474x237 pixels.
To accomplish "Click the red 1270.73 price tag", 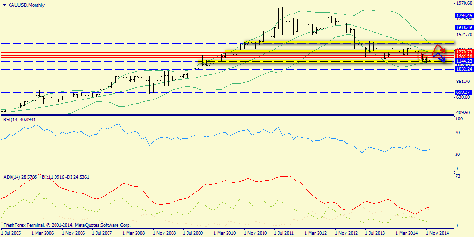I will coord(464,51).
